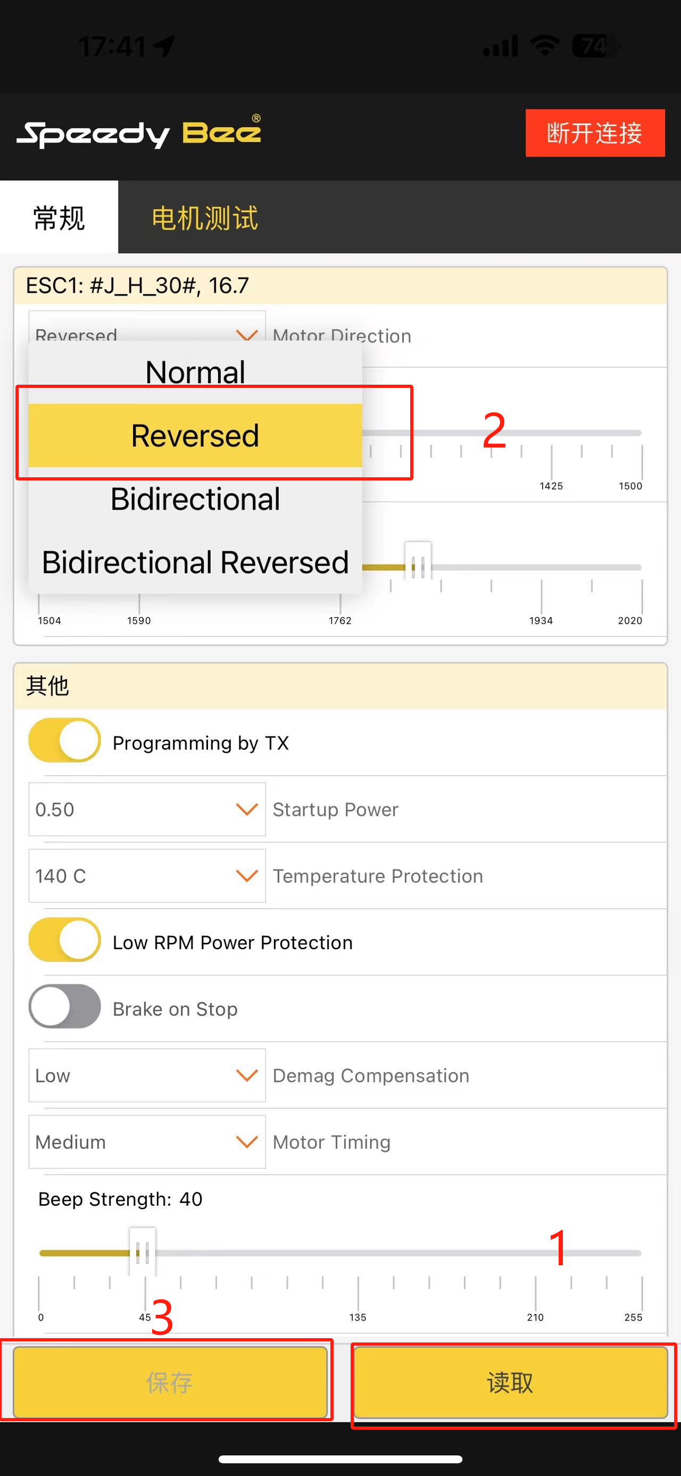
Task: Click the Beep Strength slider handle
Action: [x=142, y=1253]
